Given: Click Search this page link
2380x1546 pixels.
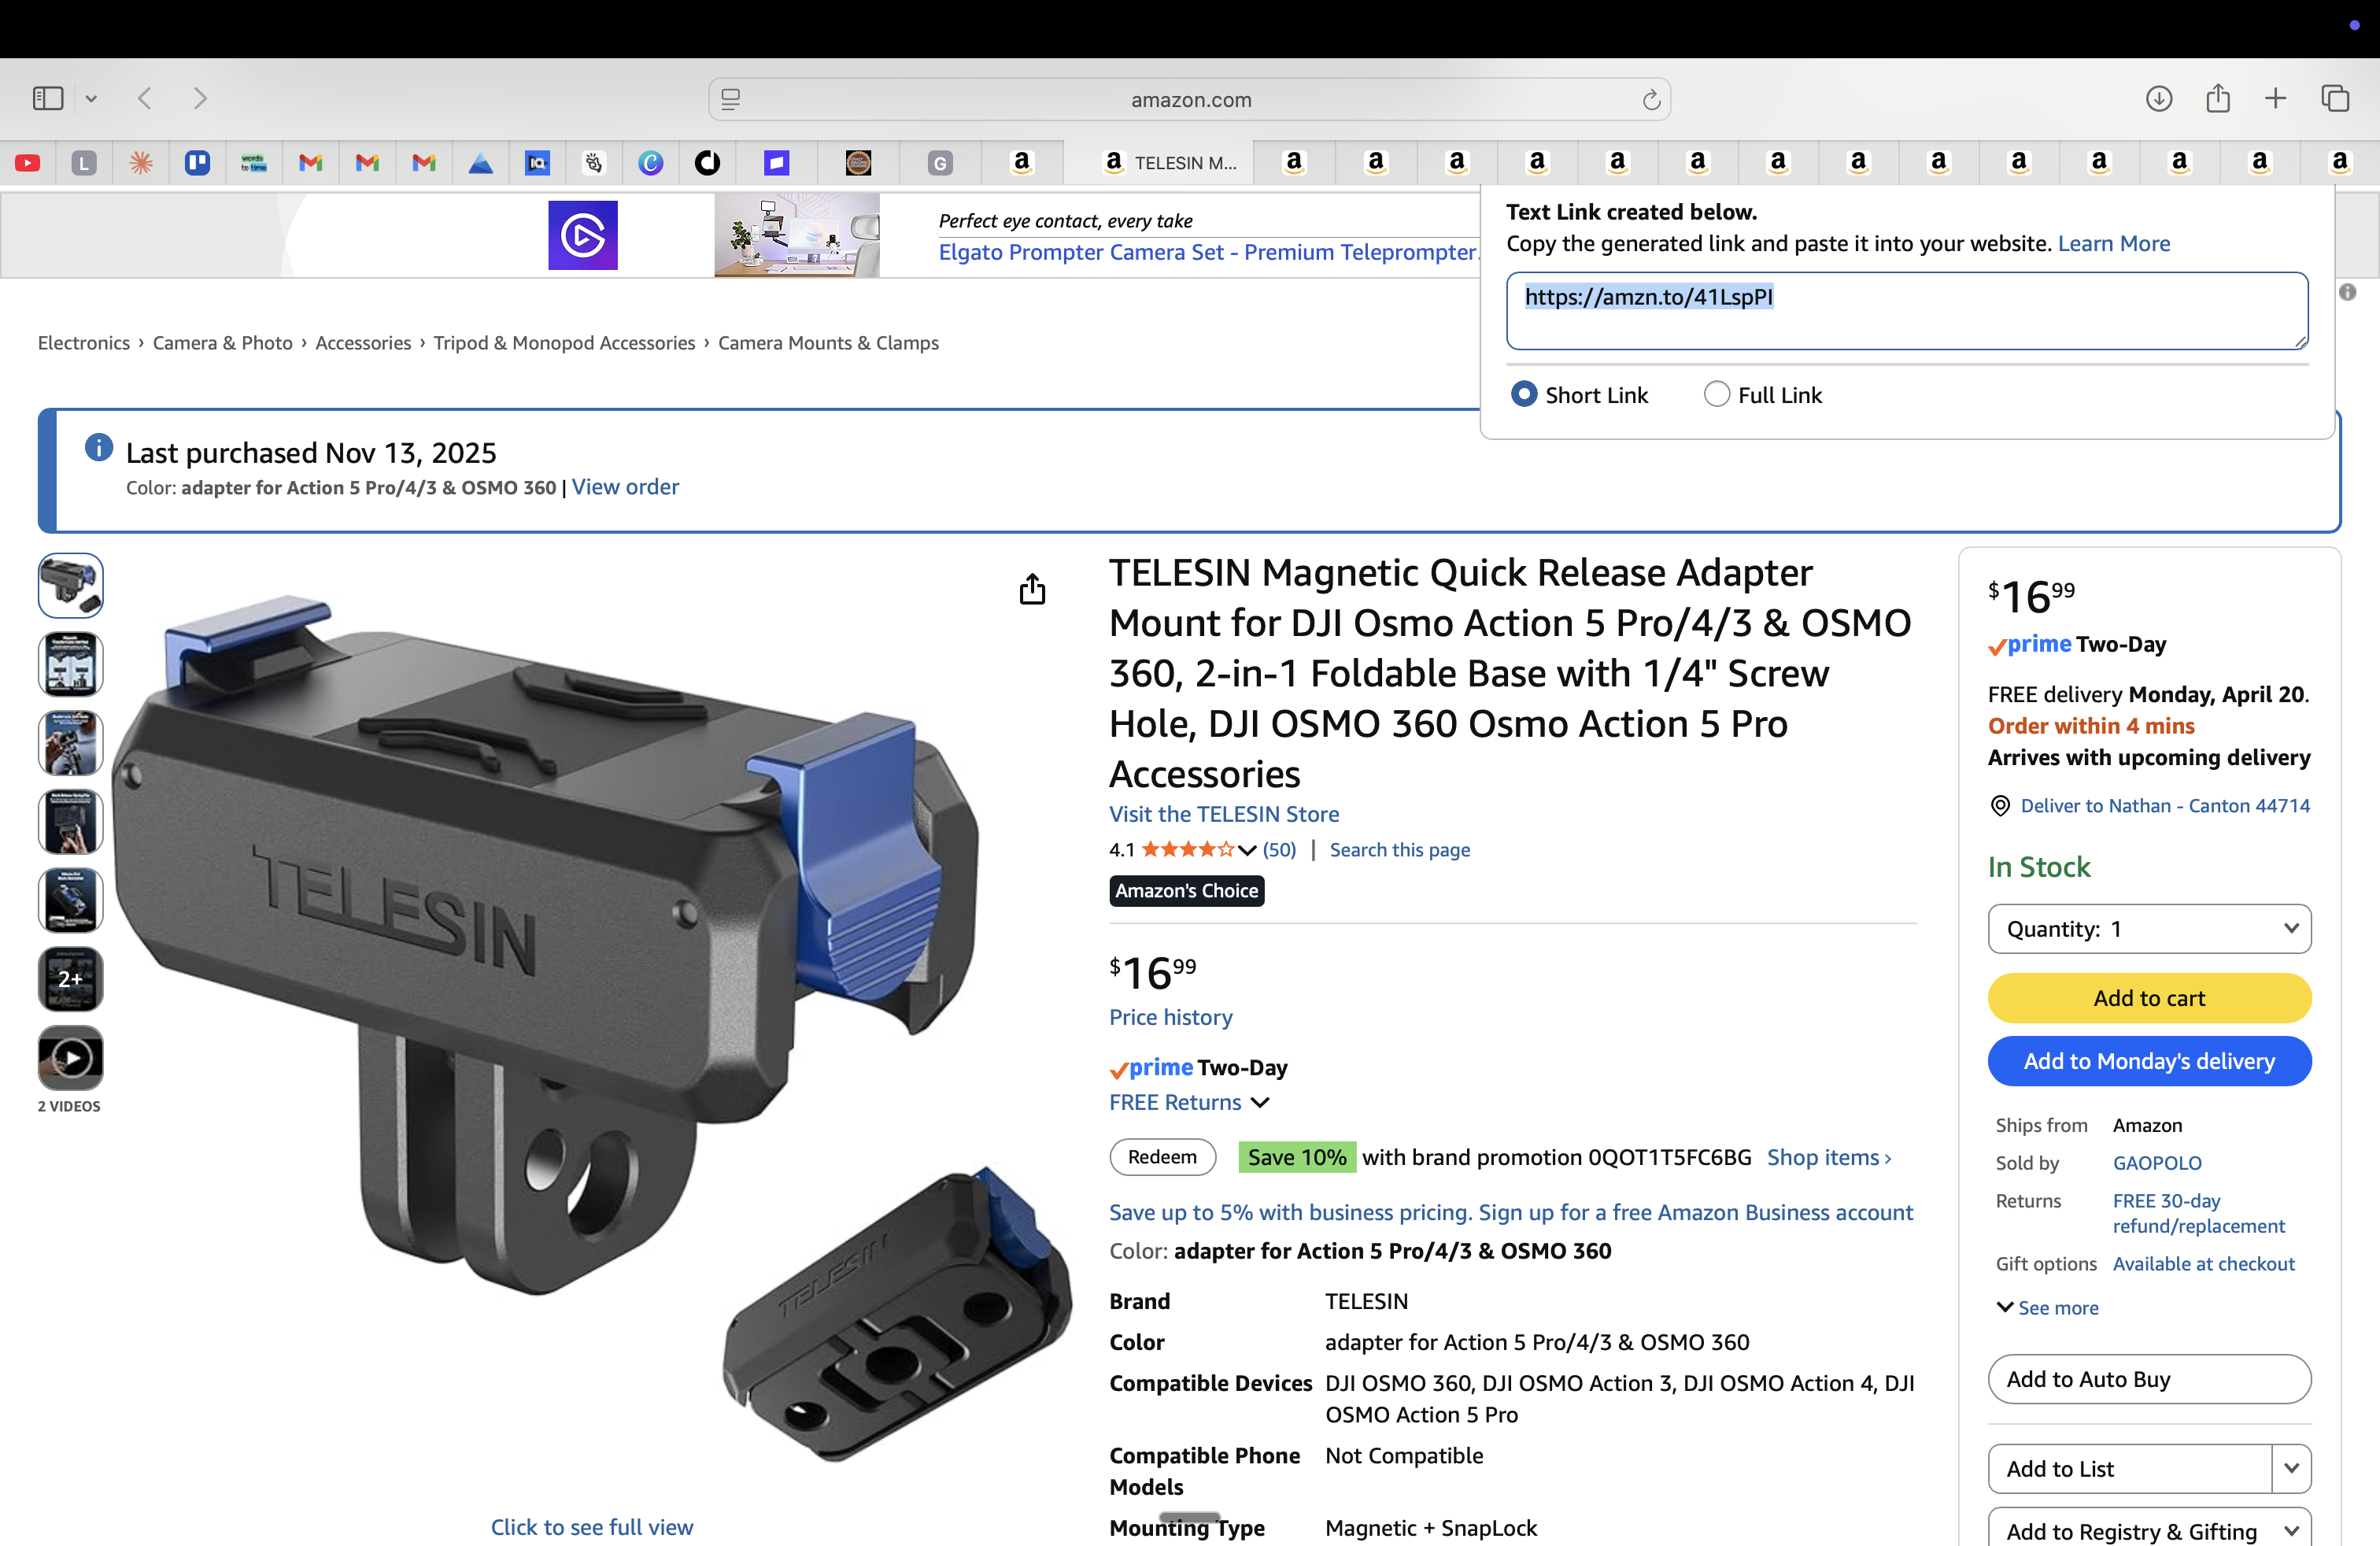Looking at the screenshot, I should coord(1399,850).
